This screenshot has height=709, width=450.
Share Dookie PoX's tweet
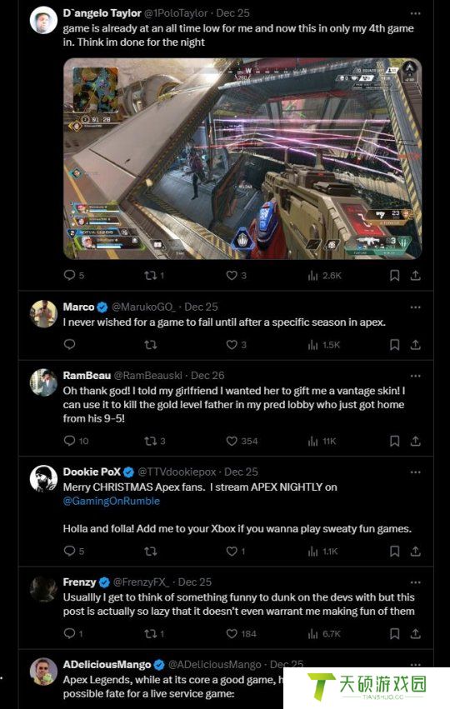(416, 552)
